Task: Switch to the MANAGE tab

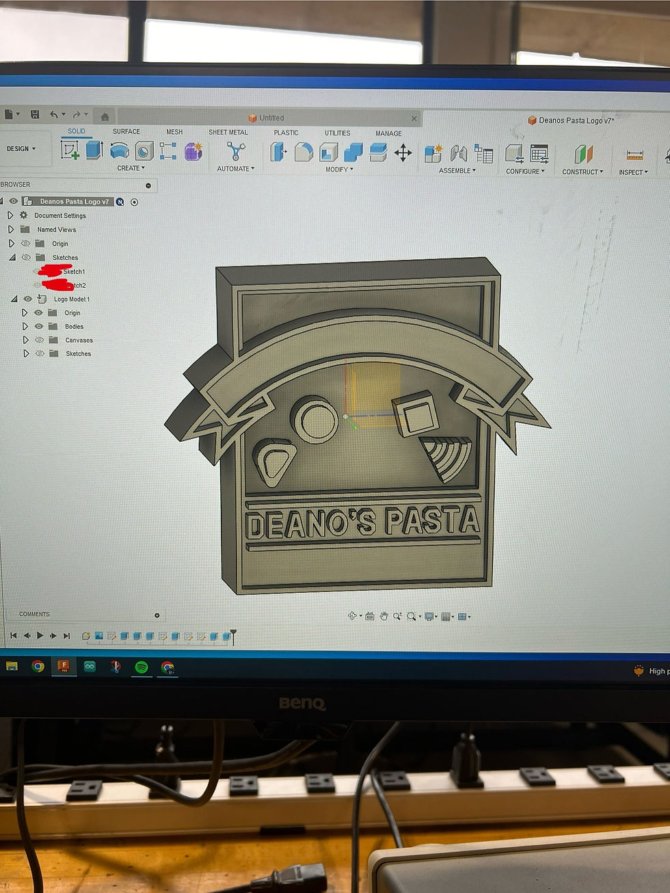Action: [388, 133]
